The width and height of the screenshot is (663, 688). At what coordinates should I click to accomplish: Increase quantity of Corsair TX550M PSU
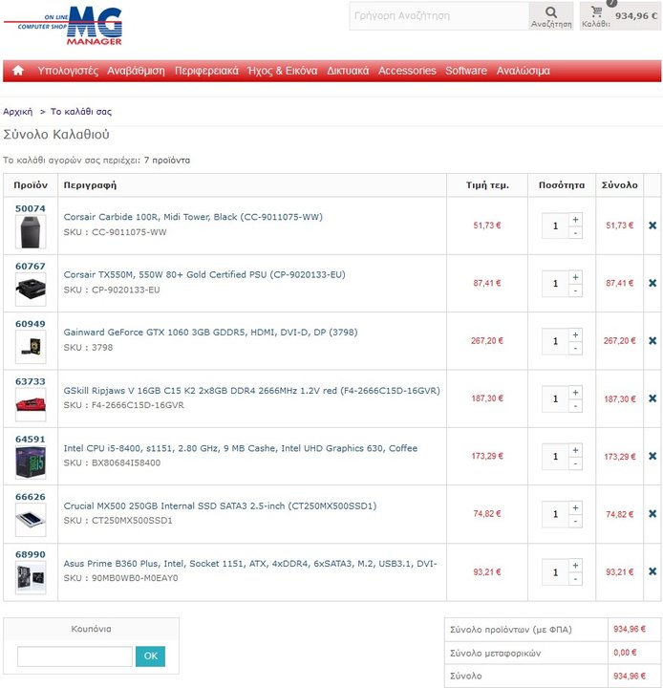(575, 277)
